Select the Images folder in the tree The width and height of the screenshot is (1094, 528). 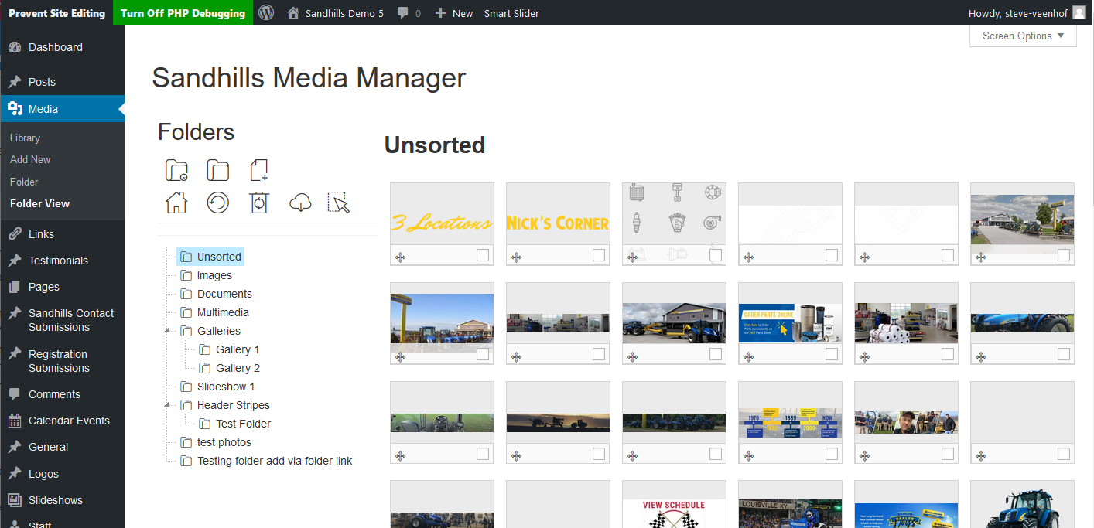207,275
